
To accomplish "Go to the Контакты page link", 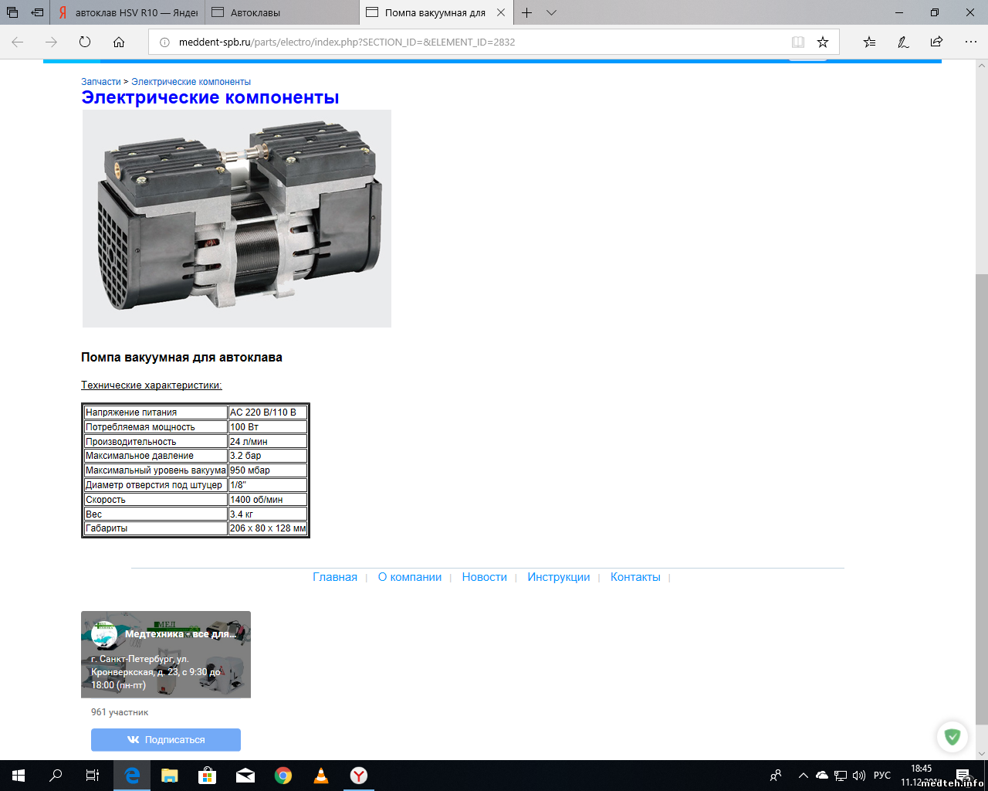I will [x=635, y=577].
